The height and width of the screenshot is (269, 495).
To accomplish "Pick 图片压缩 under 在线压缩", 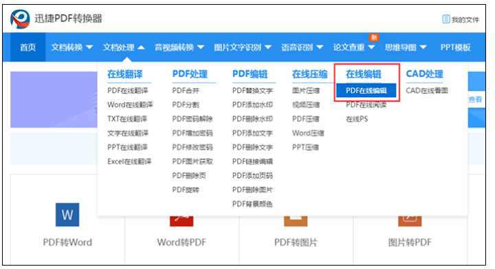I will [x=306, y=91].
